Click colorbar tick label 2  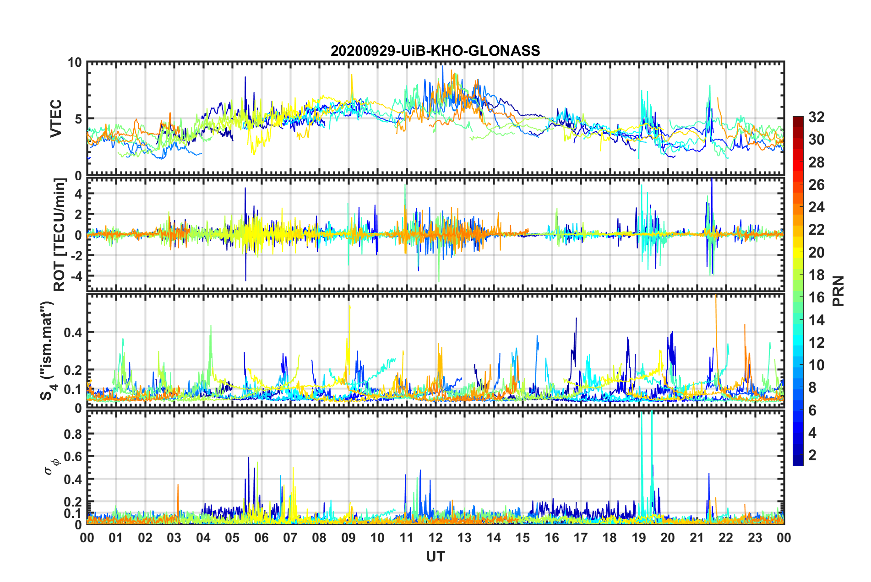[x=812, y=455]
